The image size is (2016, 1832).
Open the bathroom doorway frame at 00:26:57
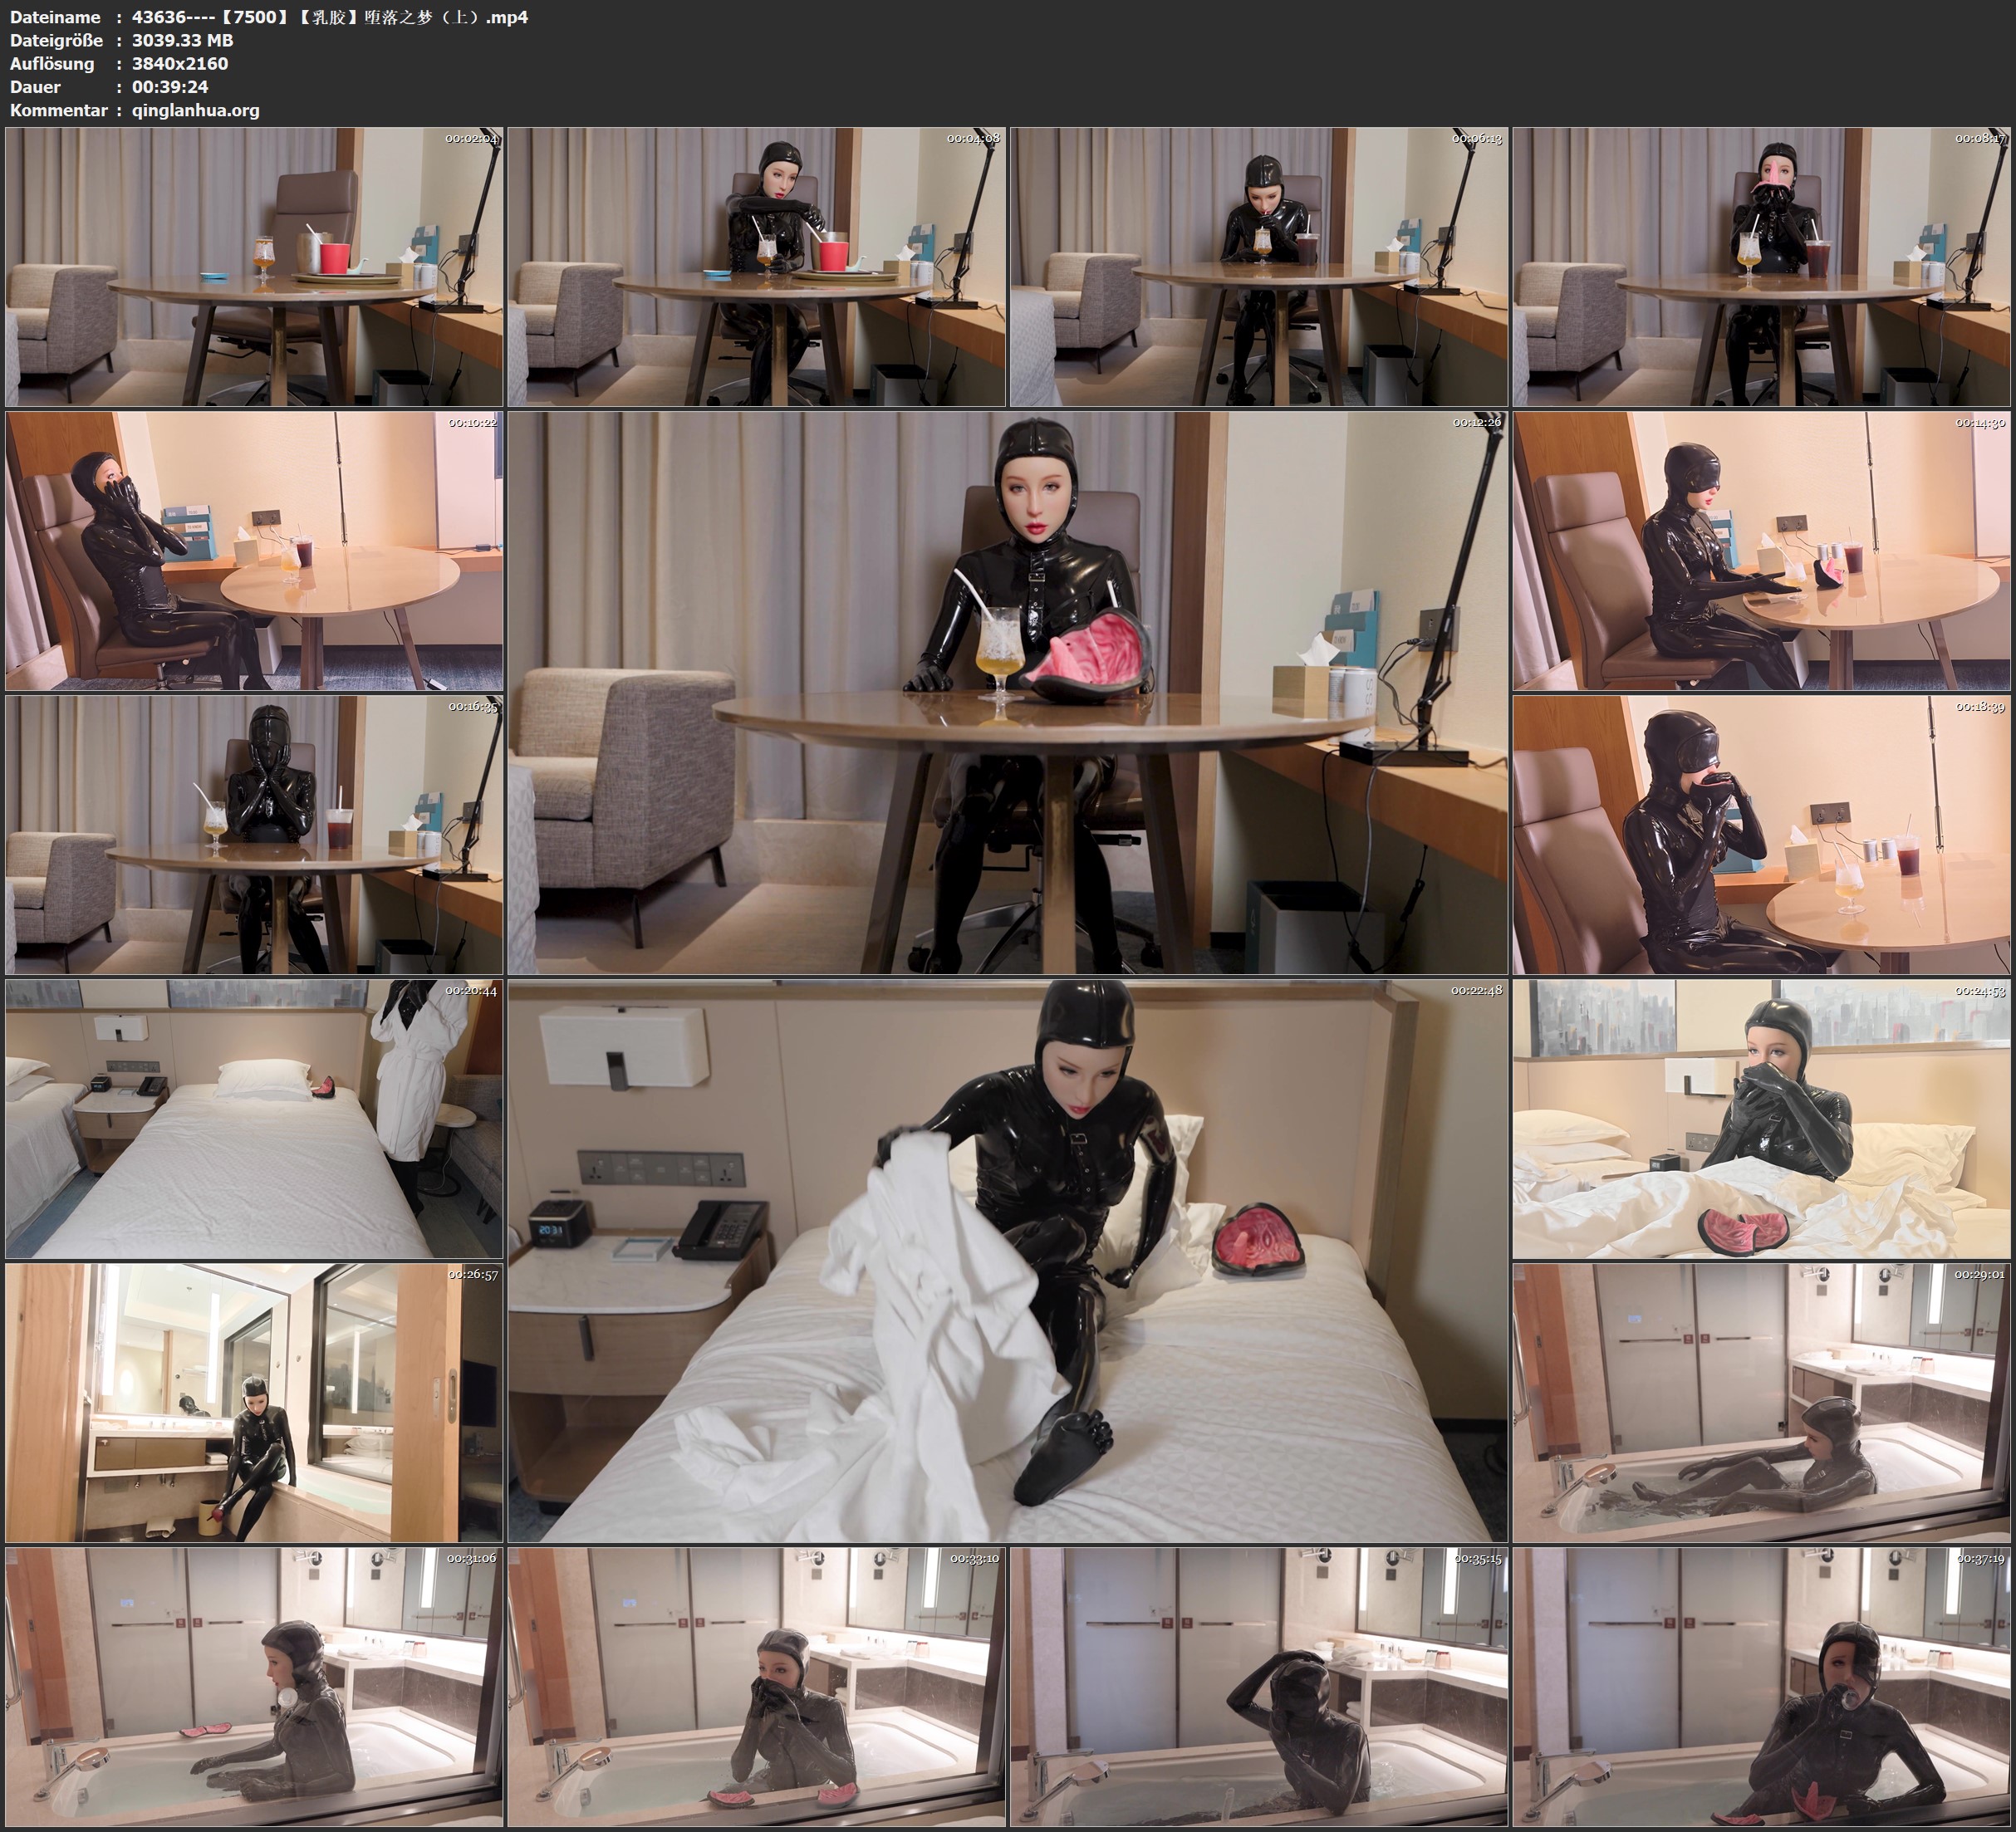tap(254, 1403)
